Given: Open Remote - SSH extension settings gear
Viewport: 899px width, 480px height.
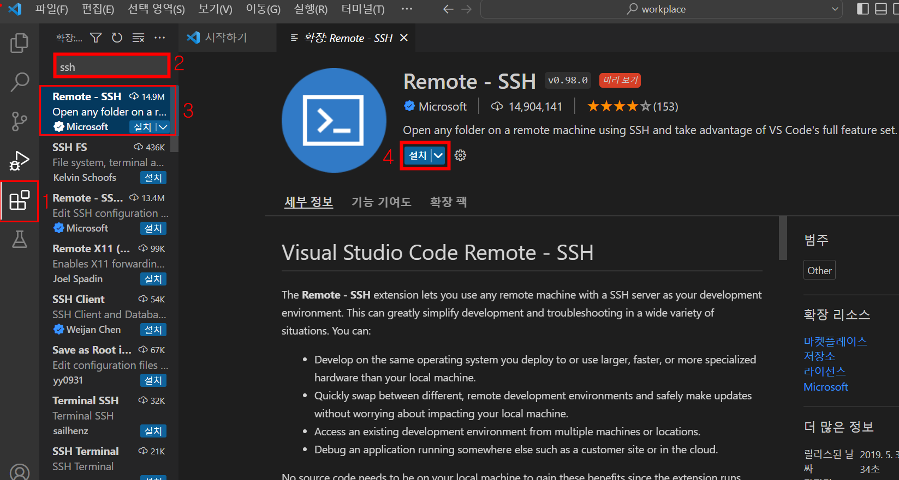Looking at the screenshot, I should point(460,155).
